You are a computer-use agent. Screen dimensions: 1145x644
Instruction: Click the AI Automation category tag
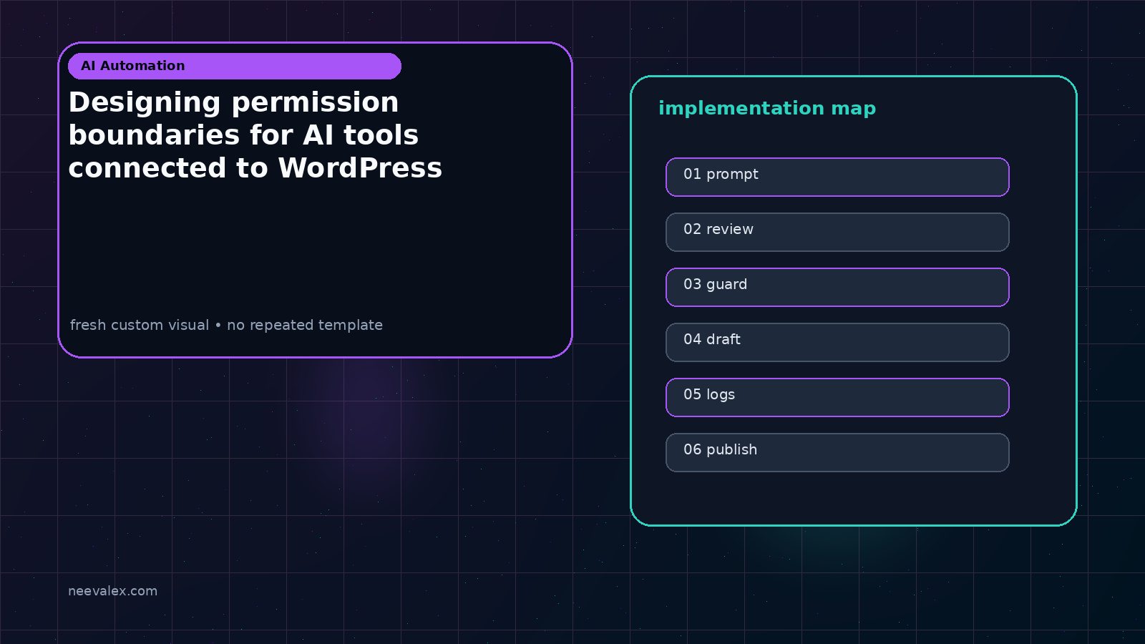pyautogui.click(x=235, y=66)
